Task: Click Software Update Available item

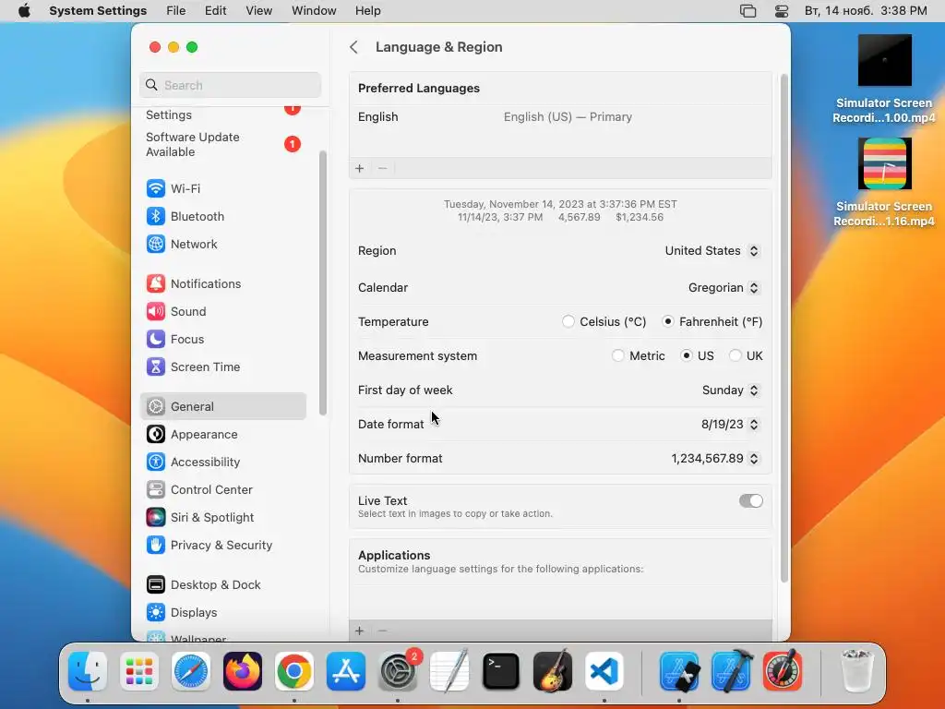Action: pos(223,144)
